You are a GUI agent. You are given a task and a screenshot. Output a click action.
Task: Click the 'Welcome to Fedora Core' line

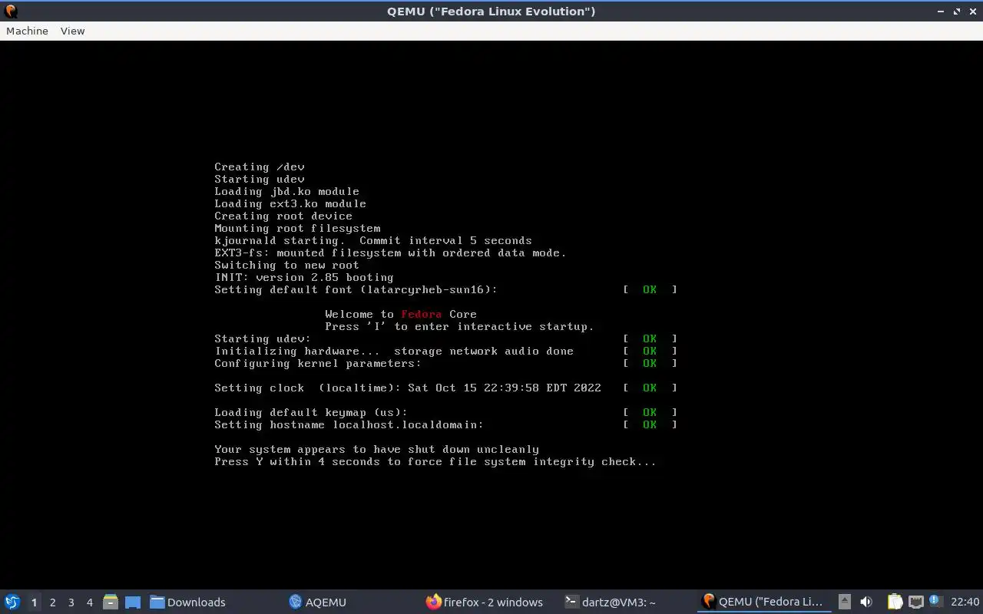(401, 314)
